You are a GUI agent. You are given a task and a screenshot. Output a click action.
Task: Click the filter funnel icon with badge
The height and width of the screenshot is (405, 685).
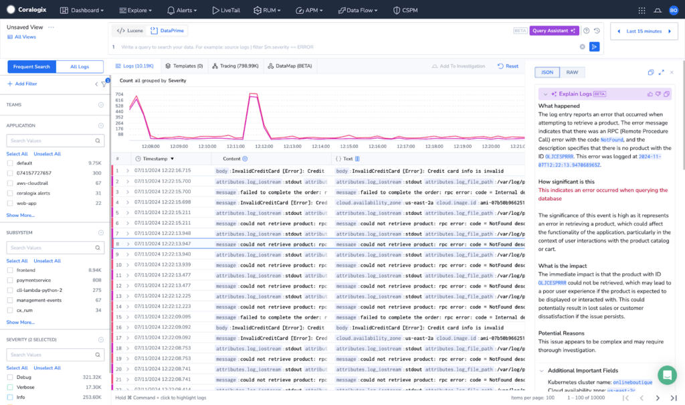104,84
